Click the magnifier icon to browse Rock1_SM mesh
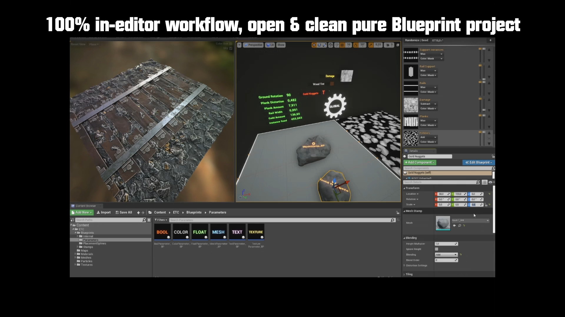 [459, 225]
